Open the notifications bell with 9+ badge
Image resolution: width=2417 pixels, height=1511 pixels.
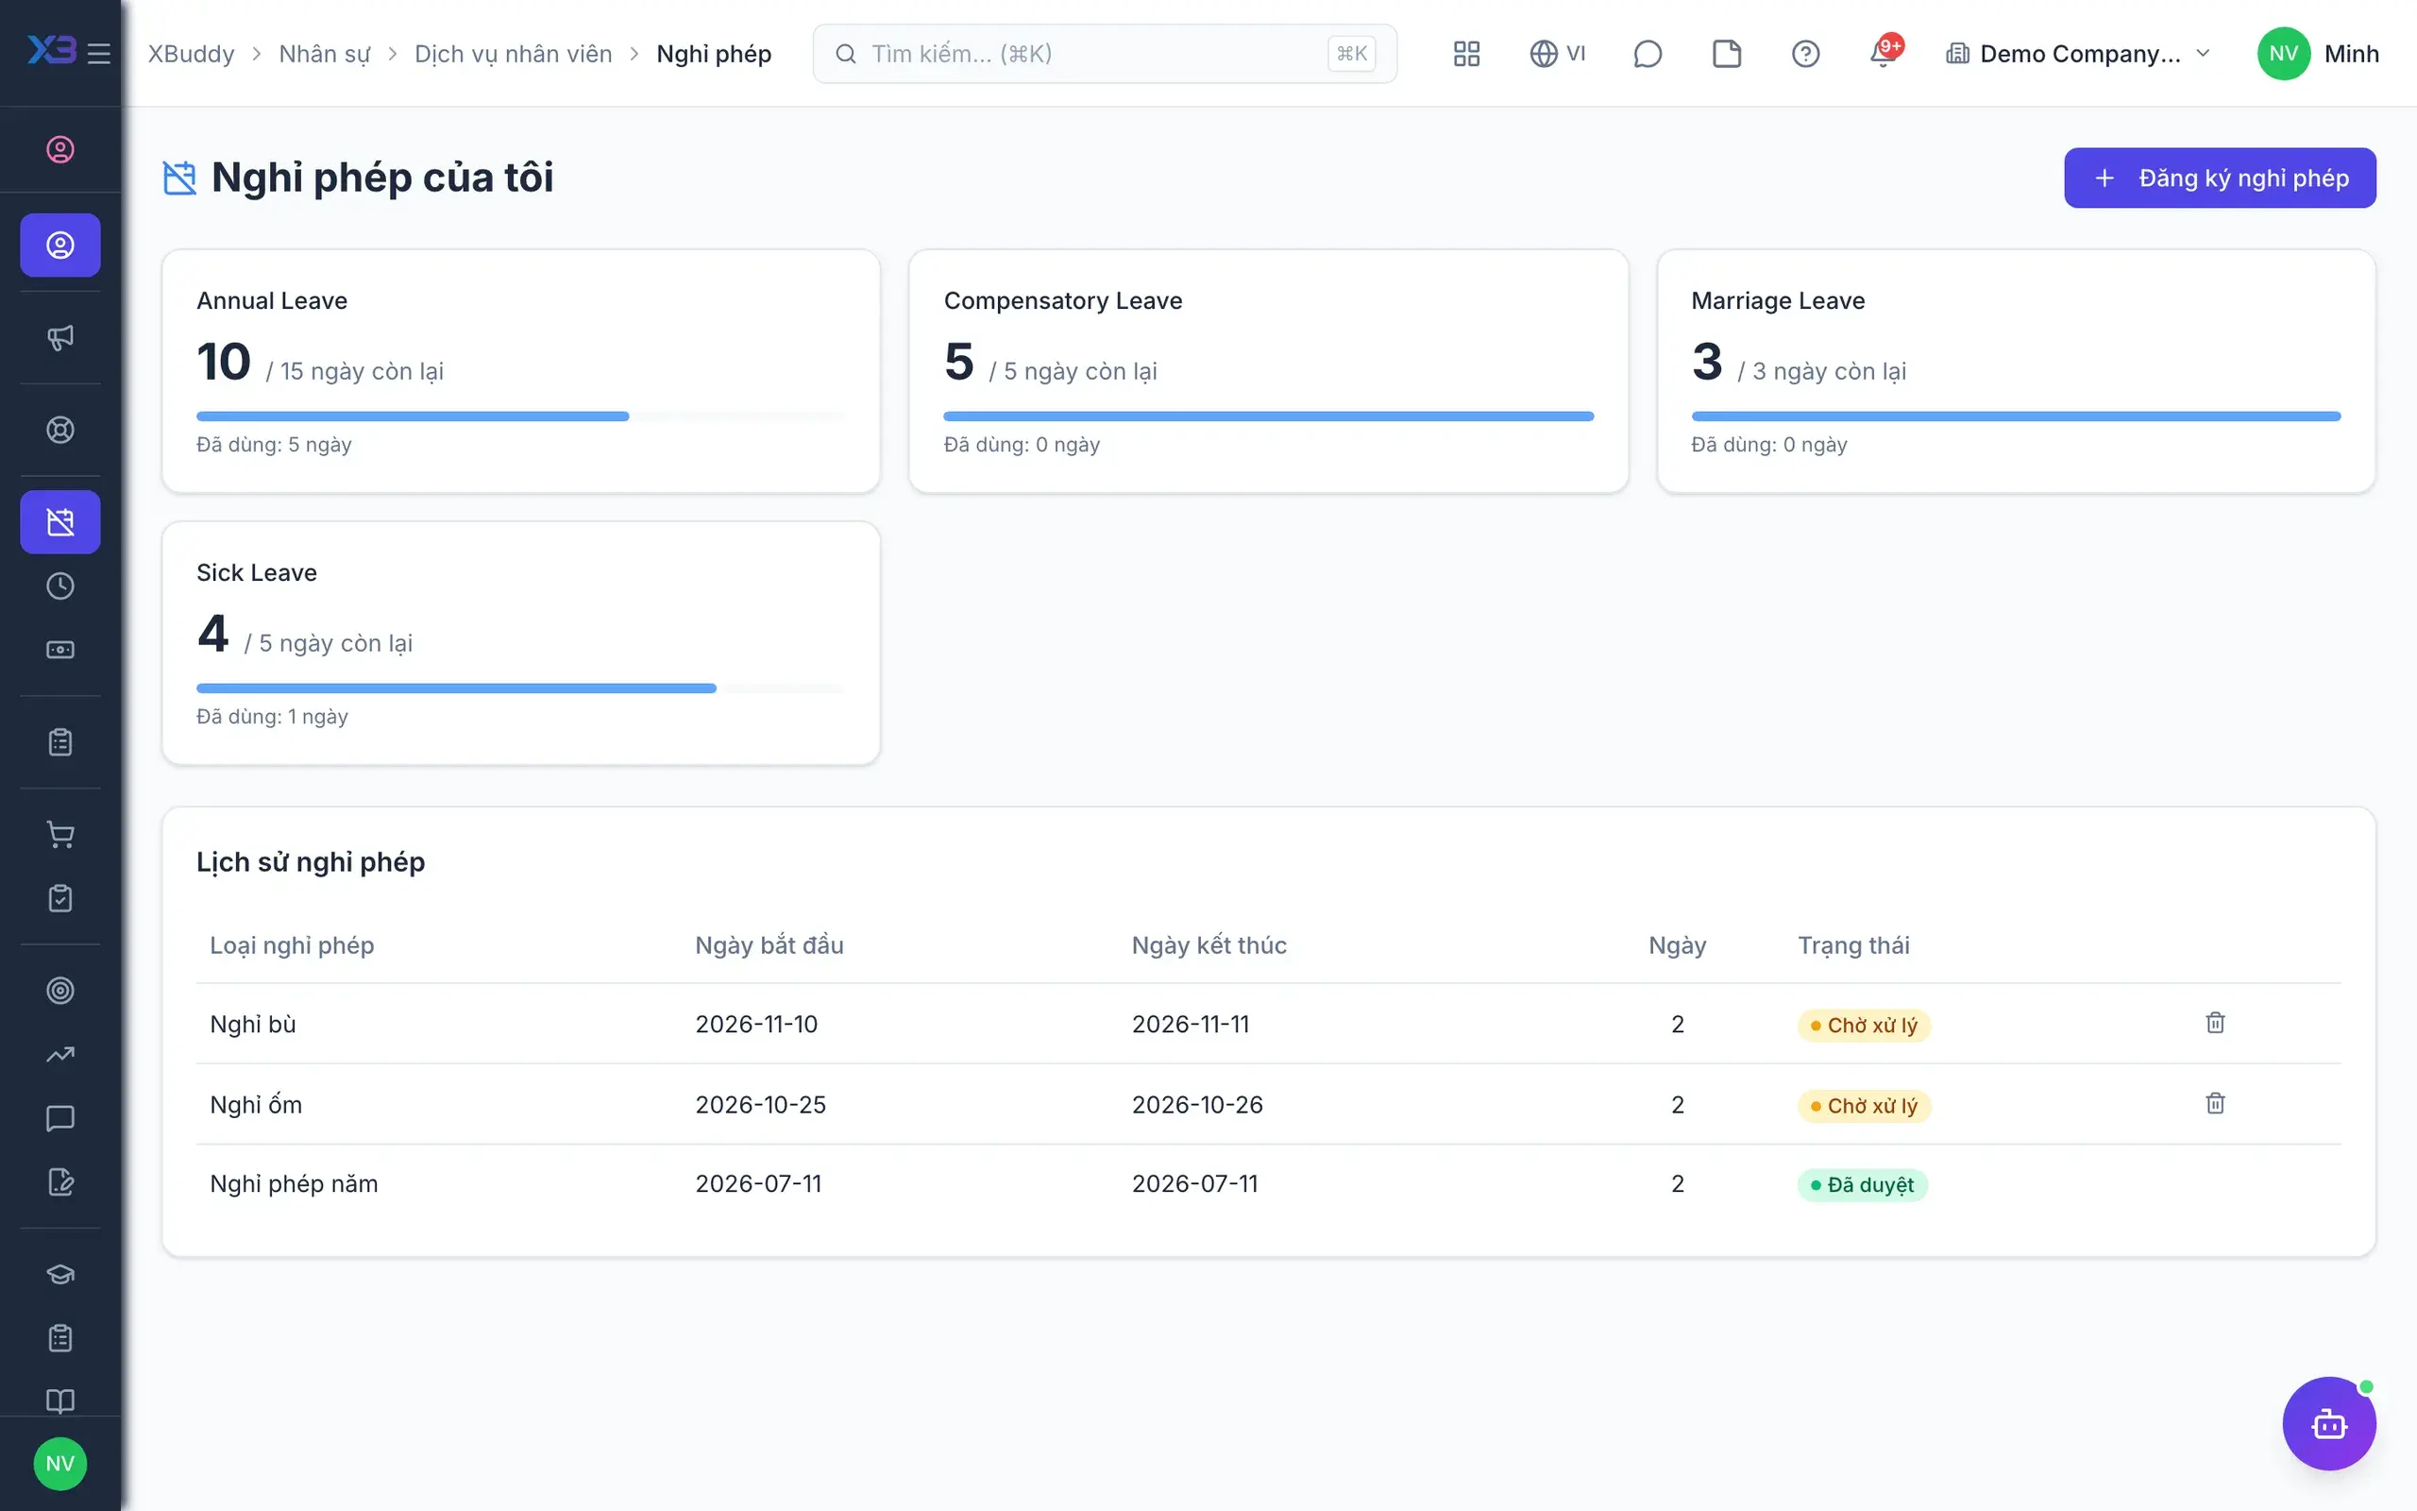click(x=1885, y=52)
